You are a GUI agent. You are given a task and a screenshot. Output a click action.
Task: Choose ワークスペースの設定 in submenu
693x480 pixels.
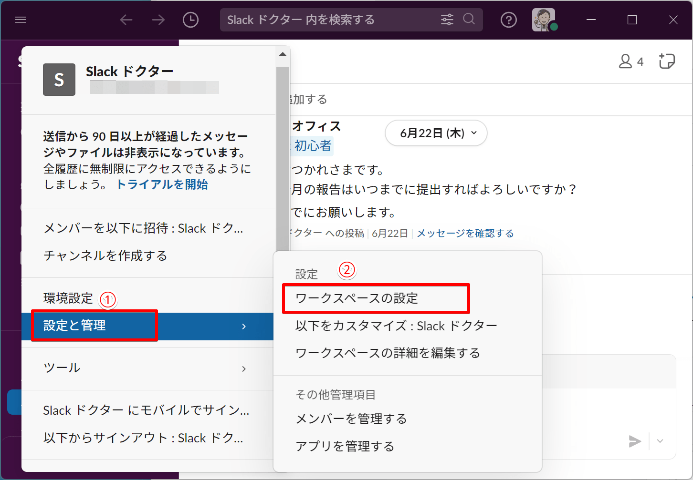click(408, 298)
